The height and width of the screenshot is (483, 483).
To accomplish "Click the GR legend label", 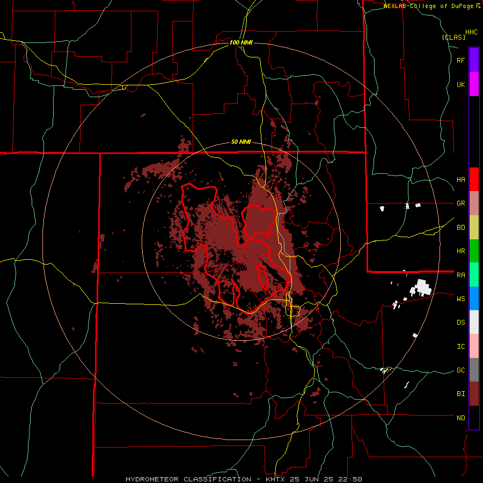I will [x=460, y=203].
